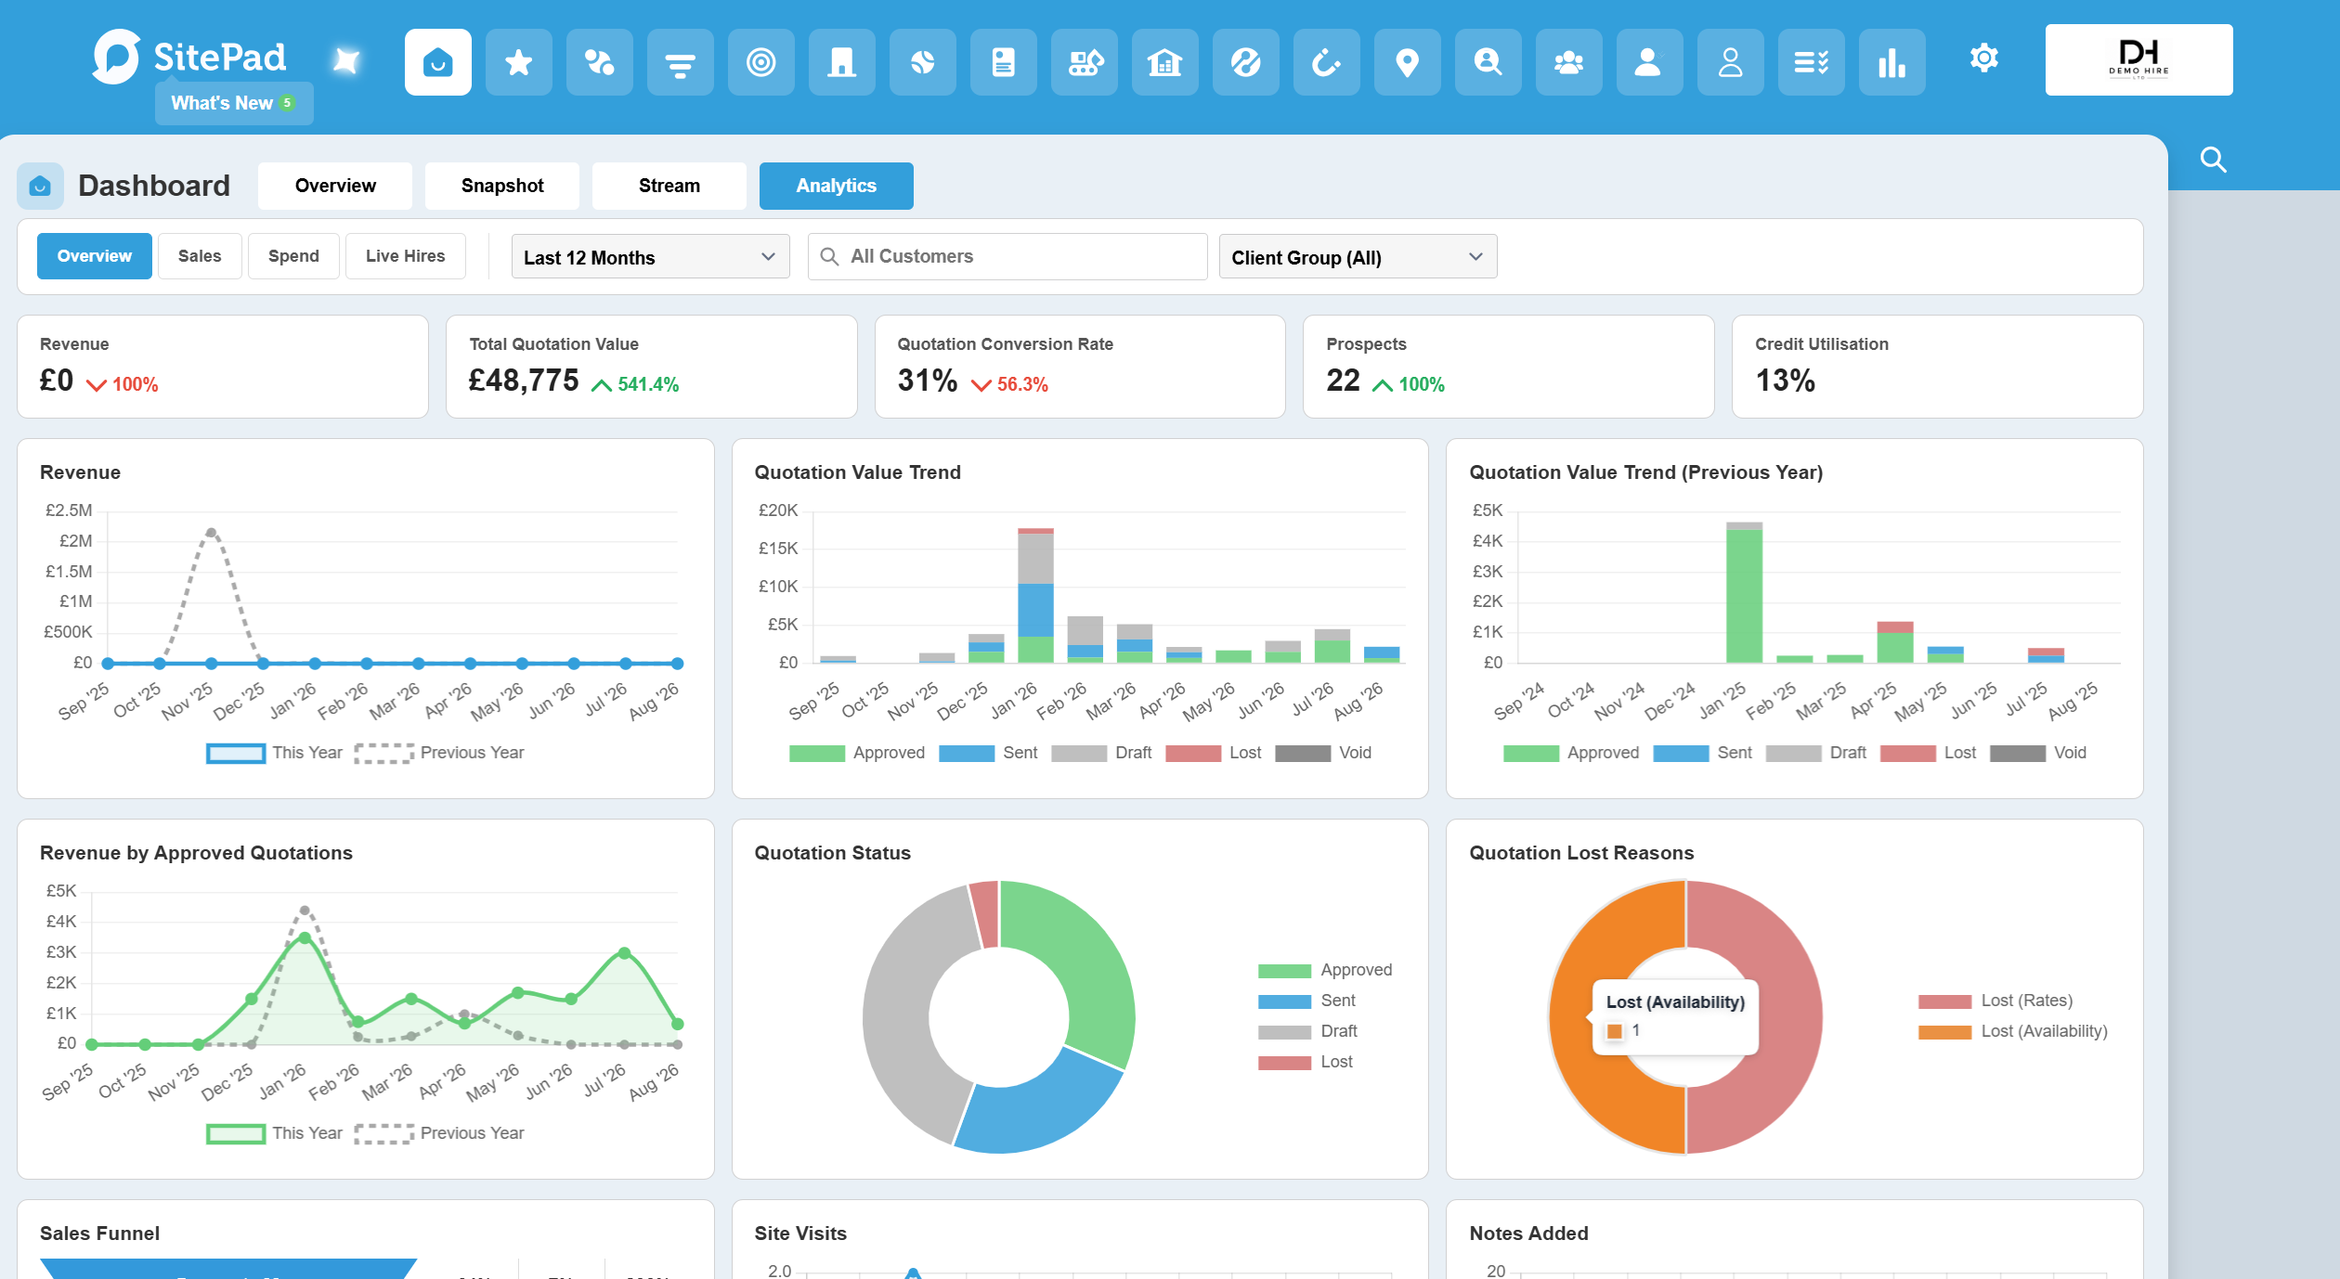Viewport: 2340px width, 1279px height.
Task: Switch to the Stream tab
Action: click(x=669, y=186)
